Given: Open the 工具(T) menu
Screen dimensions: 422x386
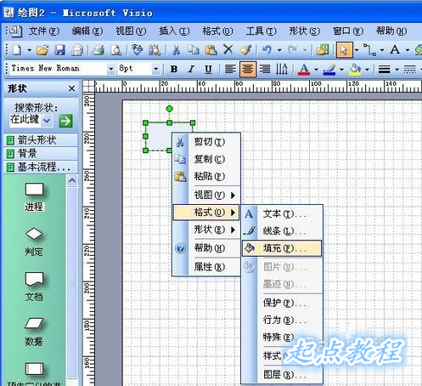Looking at the screenshot, I should pos(261,31).
